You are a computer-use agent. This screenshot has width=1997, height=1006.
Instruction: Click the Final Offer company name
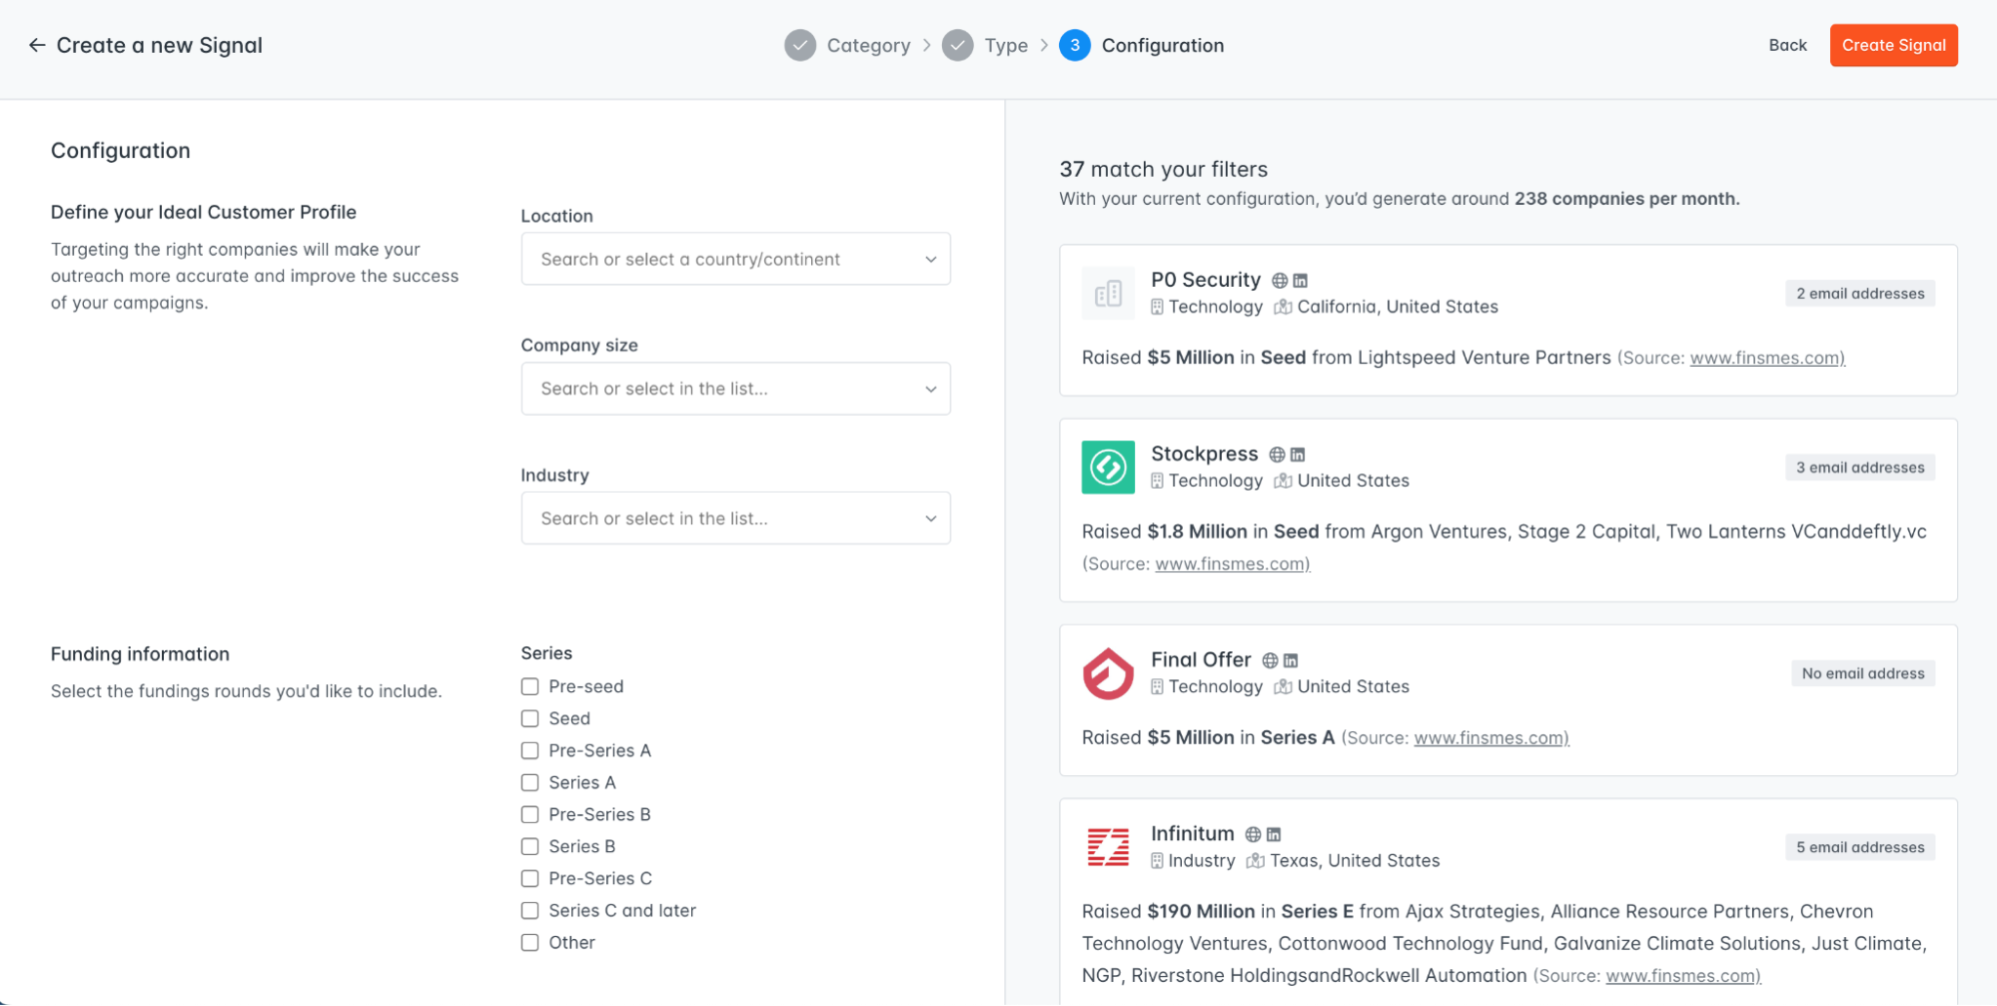(x=1201, y=659)
